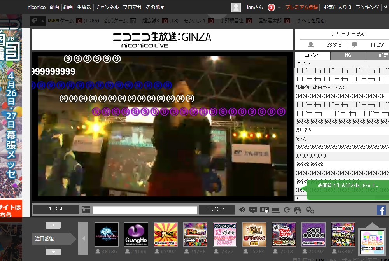Go to niconico home link
Viewport: 389px width, 261px height.
click(37, 7)
